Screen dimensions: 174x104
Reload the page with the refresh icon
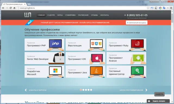11,8
